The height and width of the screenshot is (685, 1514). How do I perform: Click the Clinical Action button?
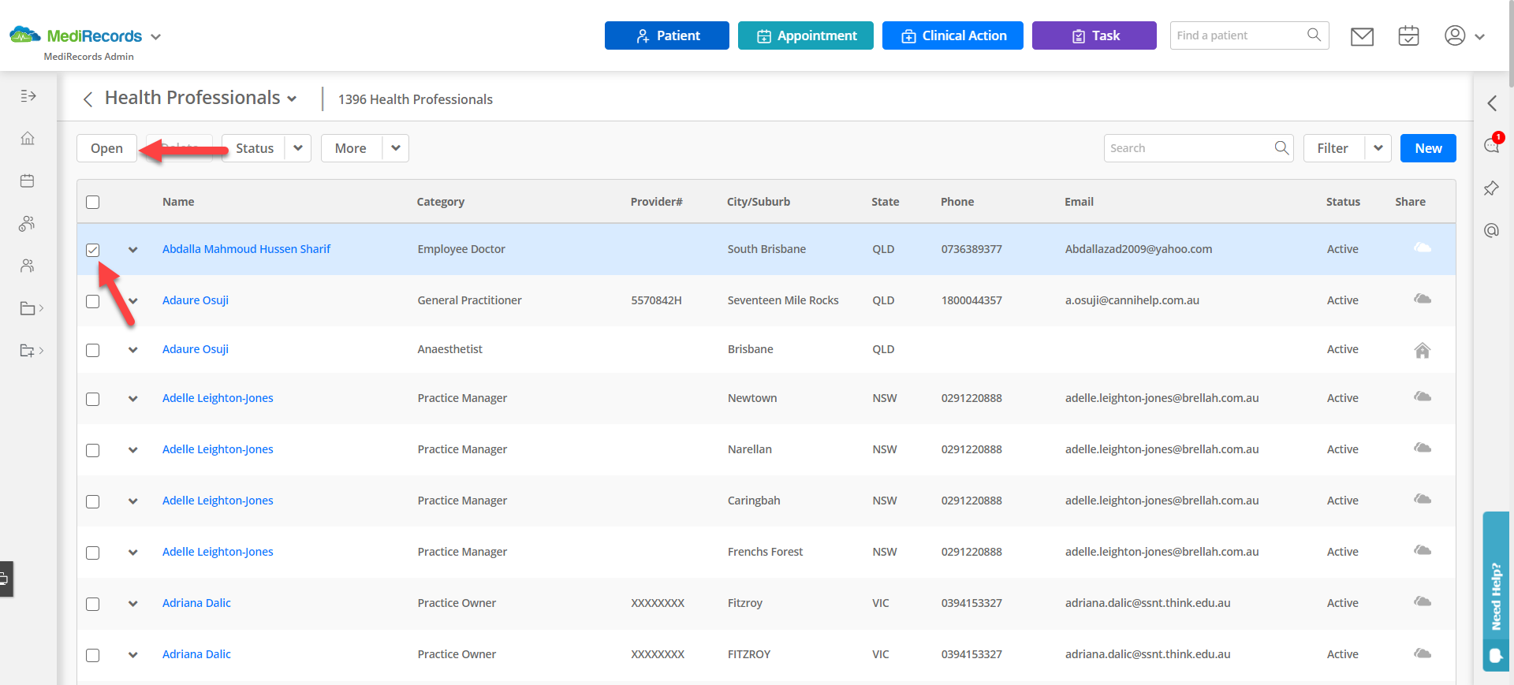[x=953, y=35]
